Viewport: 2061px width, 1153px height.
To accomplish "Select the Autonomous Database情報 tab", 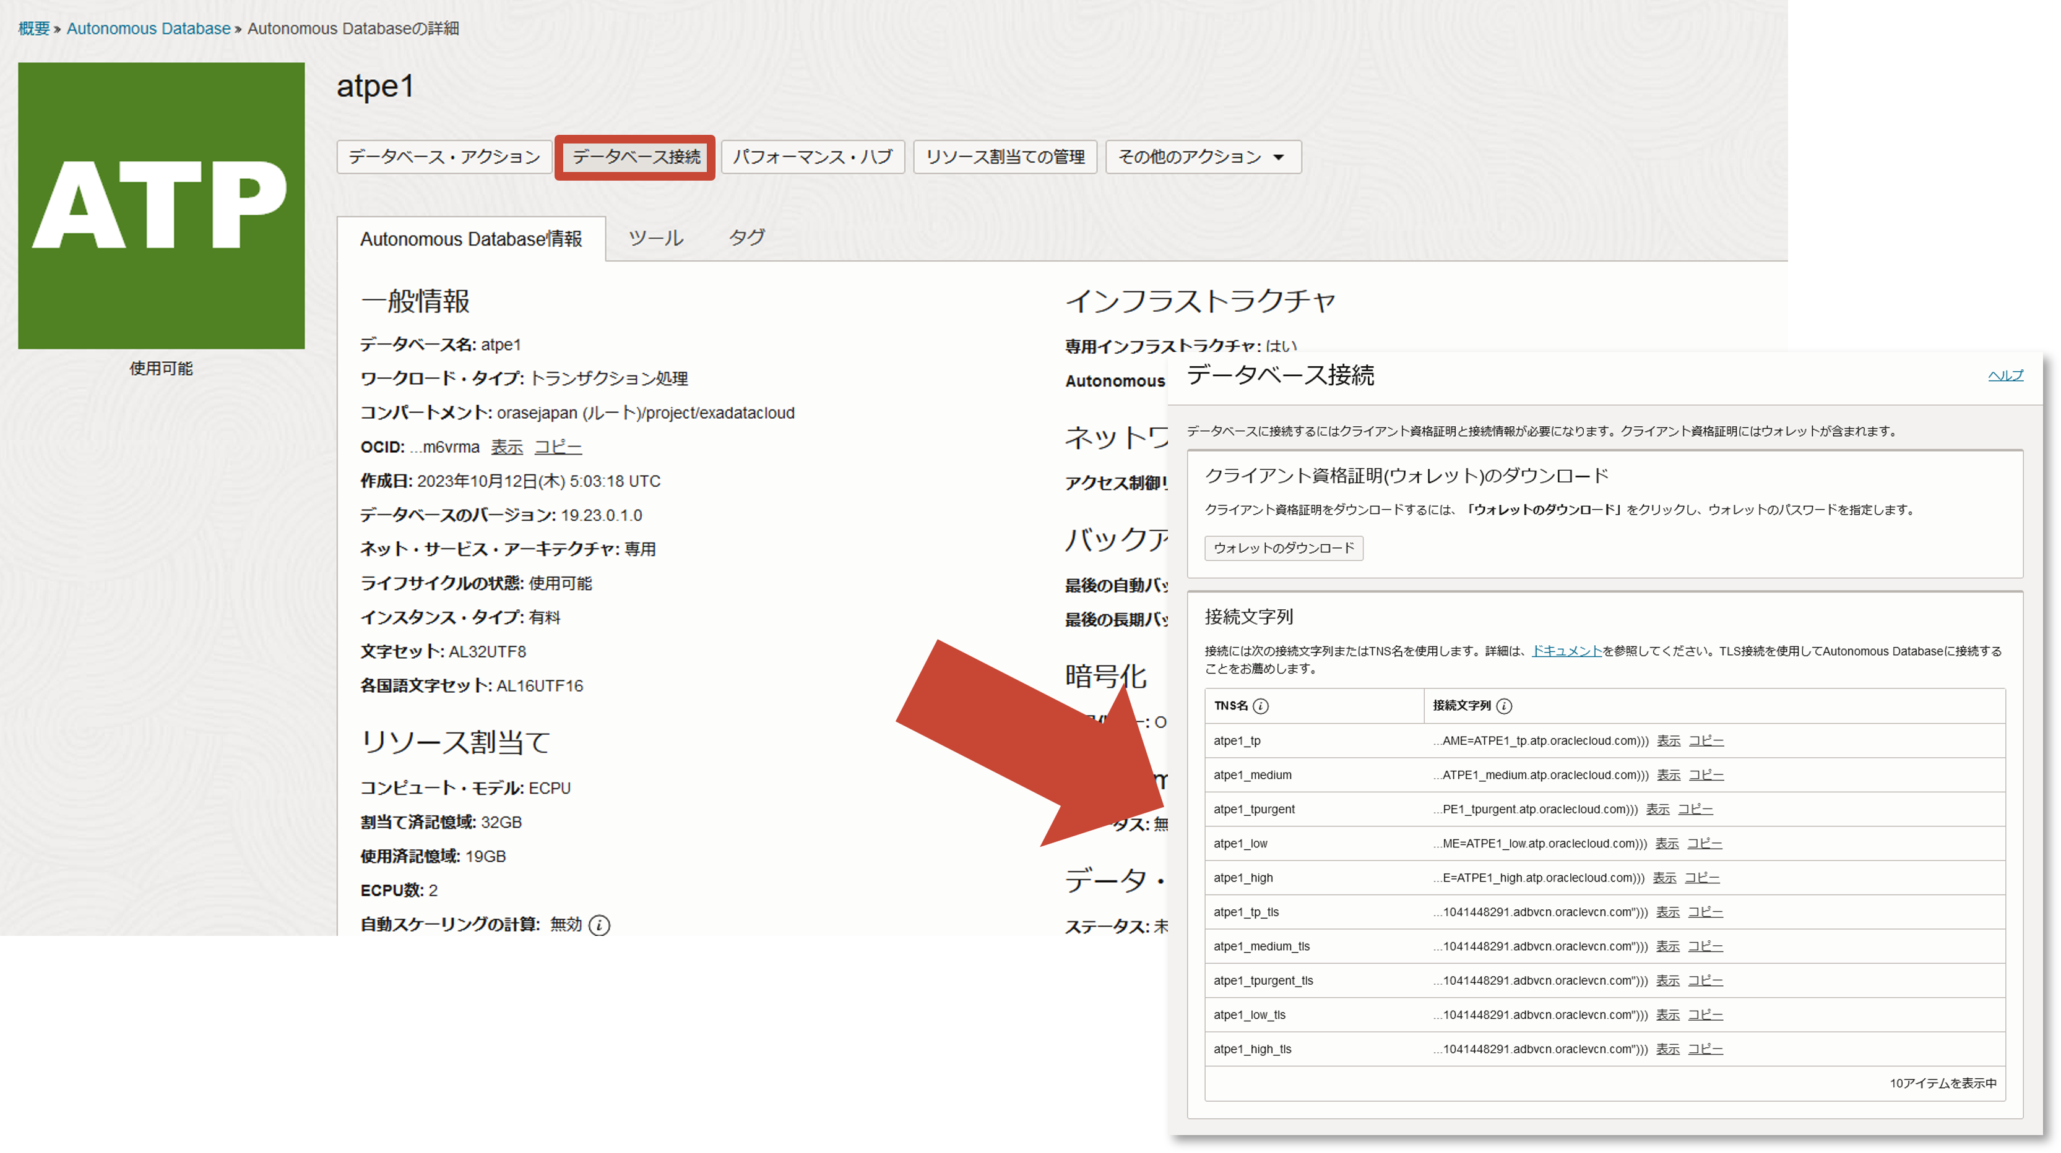I will point(471,238).
